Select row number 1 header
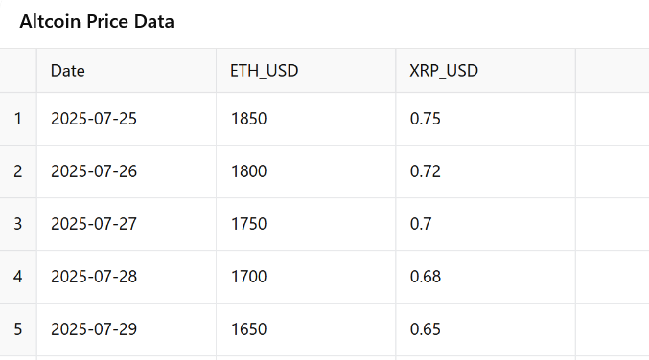649x360 pixels. click(x=18, y=119)
